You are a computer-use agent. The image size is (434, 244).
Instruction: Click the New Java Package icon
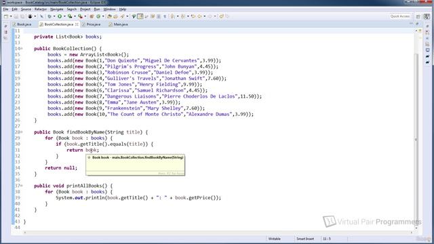92,16
